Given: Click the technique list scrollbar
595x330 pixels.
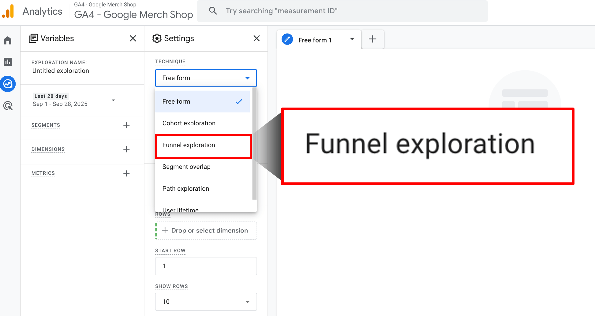Looking at the screenshot, I should pyautogui.click(x=254, y=144).
